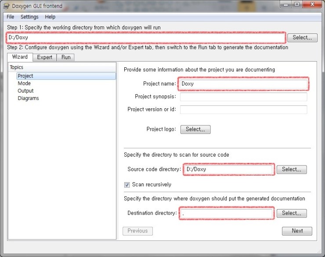Select Mode topic in Topics list

tap(24, 83)
